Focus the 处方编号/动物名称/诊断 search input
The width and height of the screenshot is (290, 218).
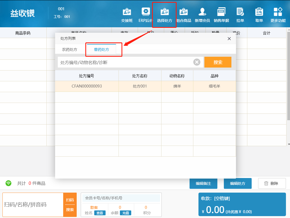pyautogui.click(x=124, y=62)
